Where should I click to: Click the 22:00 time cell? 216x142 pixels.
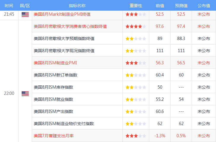pos(9,93)
